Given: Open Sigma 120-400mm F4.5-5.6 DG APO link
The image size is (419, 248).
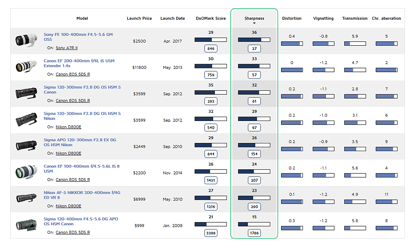Looking at the screenshot, I should tap(81, 221).
